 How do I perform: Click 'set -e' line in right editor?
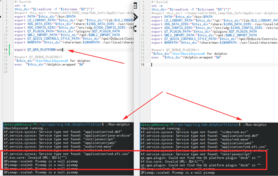tap(157, 6)
